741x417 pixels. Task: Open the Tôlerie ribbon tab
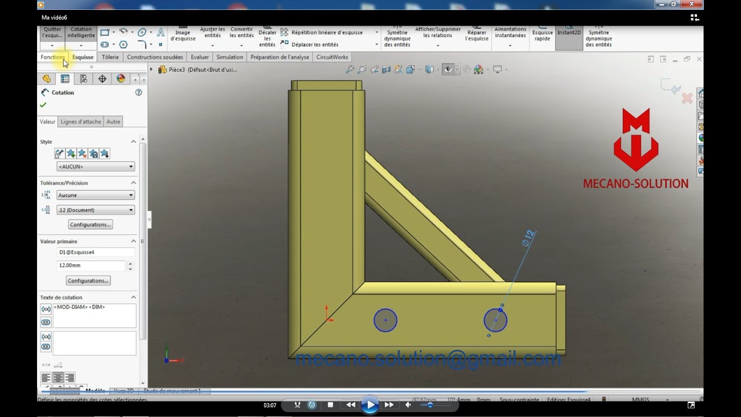pyautogui.click(x=110, y=57)
